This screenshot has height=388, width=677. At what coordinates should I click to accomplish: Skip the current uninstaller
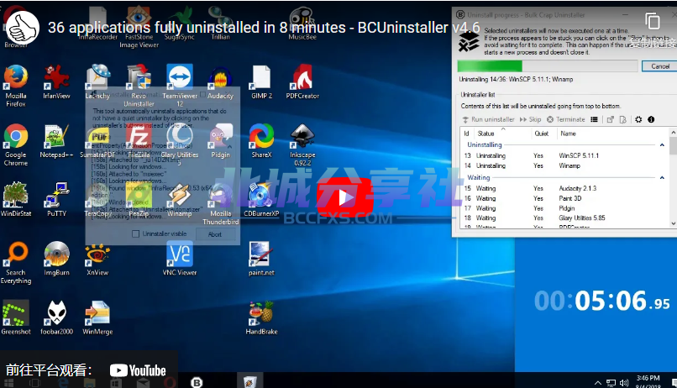(x=530, y=119)
